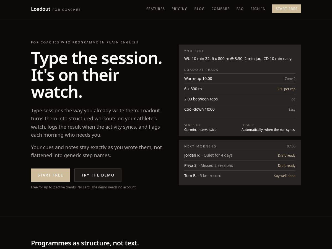Click the 'Easy' label in Cool-down row
The height and width of the screenshot is (249, 332).
(x=292, y=110)
